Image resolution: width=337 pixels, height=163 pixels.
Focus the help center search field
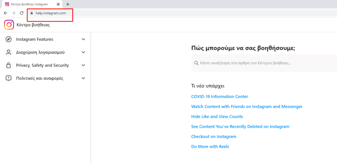coord(264,63)
